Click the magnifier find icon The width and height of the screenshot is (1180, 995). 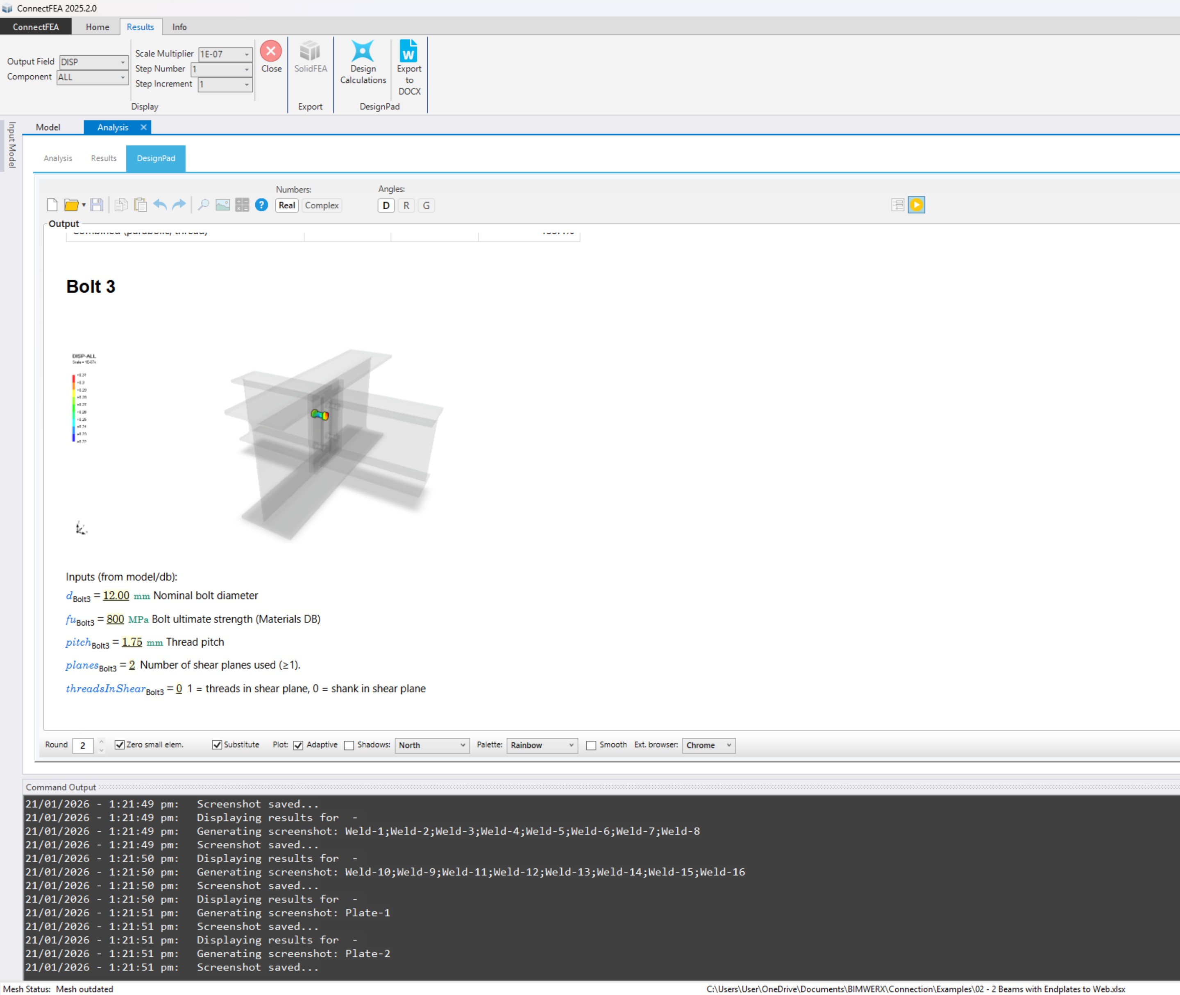click(204, 205)
